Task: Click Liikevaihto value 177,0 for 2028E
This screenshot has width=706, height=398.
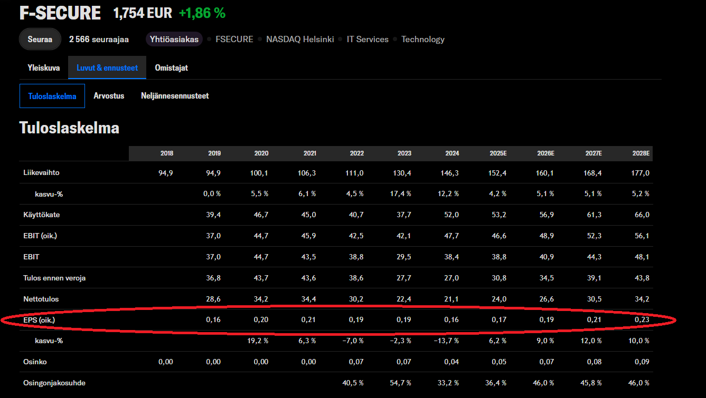Action: click(x=641, y=173)
